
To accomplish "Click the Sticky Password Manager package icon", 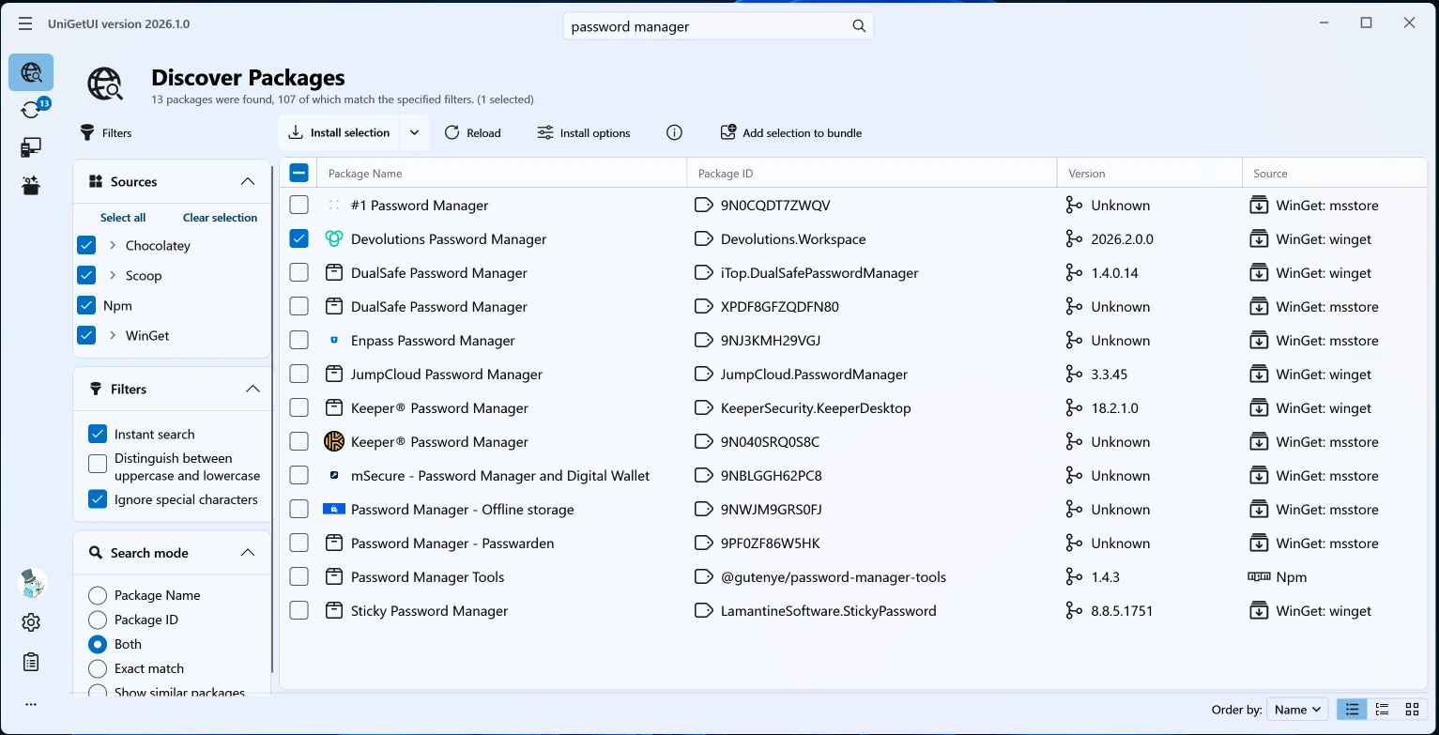I will (x=333, y=611).
